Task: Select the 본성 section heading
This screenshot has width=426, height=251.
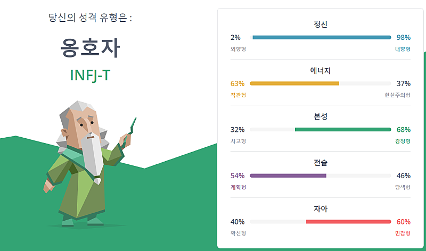Action: [321, 116]
